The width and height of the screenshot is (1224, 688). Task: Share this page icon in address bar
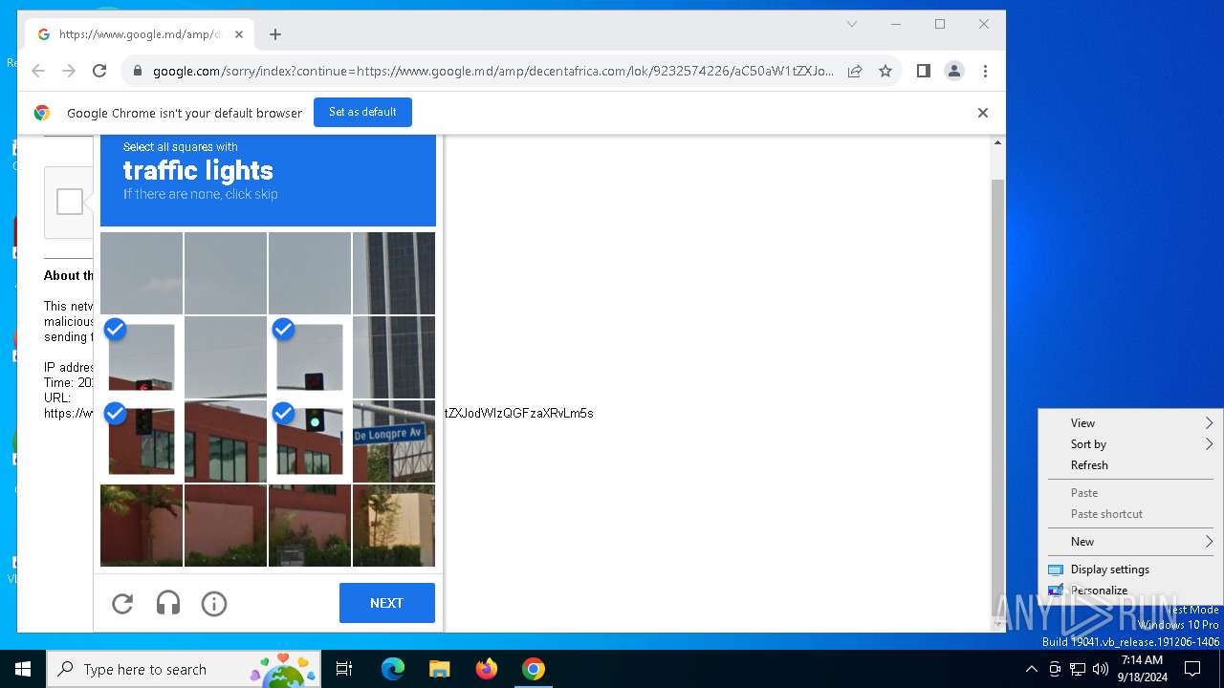855,71
